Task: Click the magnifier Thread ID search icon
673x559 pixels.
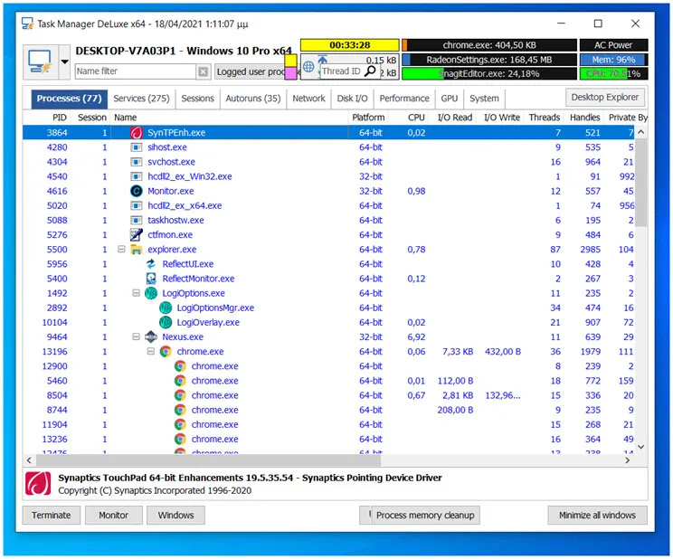Action: [x=370, y=71]
